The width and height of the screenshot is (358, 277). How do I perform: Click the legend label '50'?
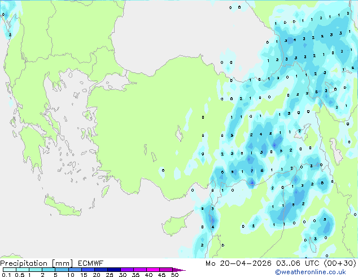(x=175, y=275)
